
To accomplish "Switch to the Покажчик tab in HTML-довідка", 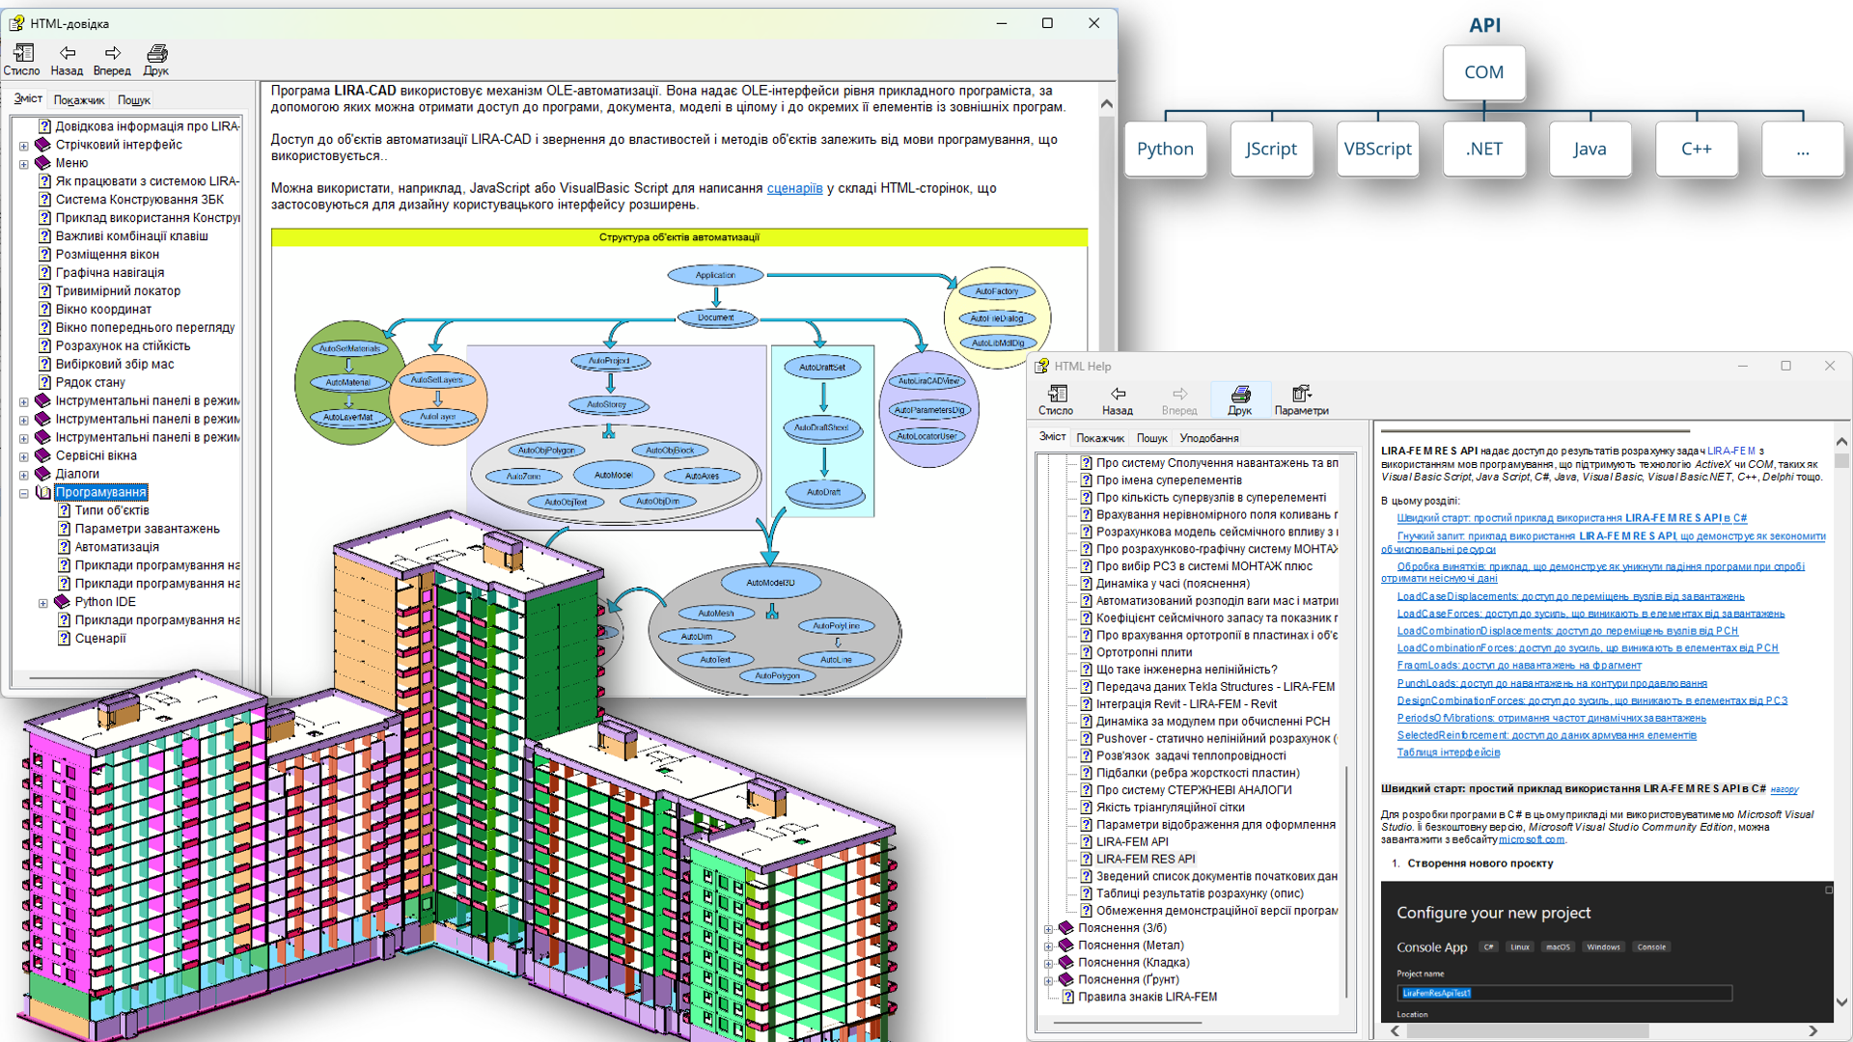I will tap(79, 100).
